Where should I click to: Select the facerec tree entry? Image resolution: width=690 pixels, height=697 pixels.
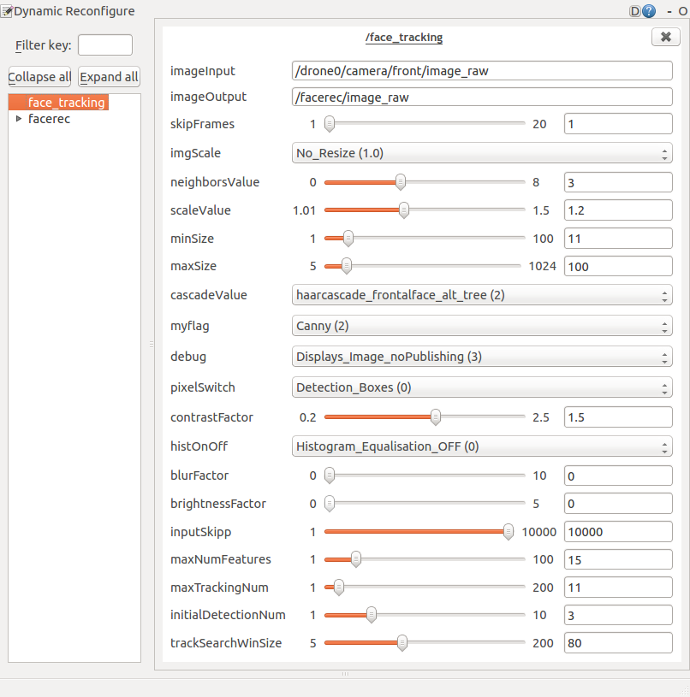[x=49, y=119]
